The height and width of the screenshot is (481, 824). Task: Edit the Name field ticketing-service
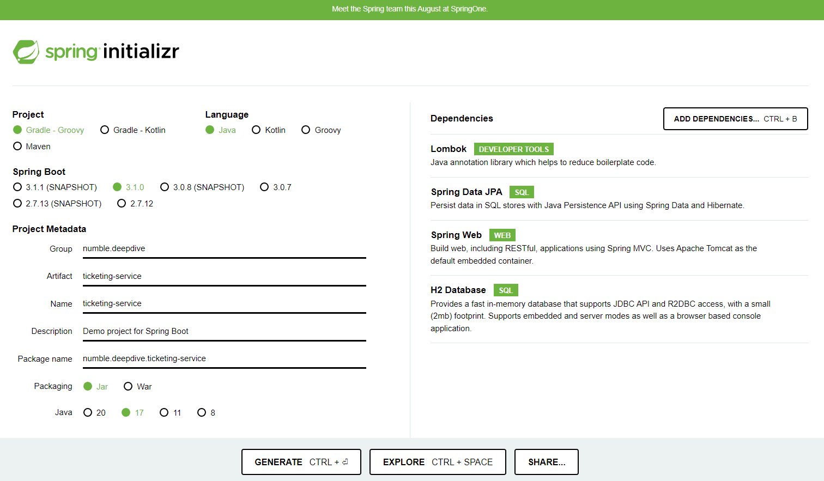pos(225,304)
